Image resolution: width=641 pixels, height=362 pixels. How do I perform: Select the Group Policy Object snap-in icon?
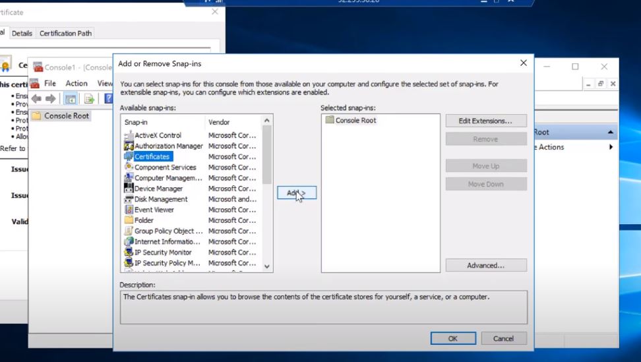tap(129, 231)
